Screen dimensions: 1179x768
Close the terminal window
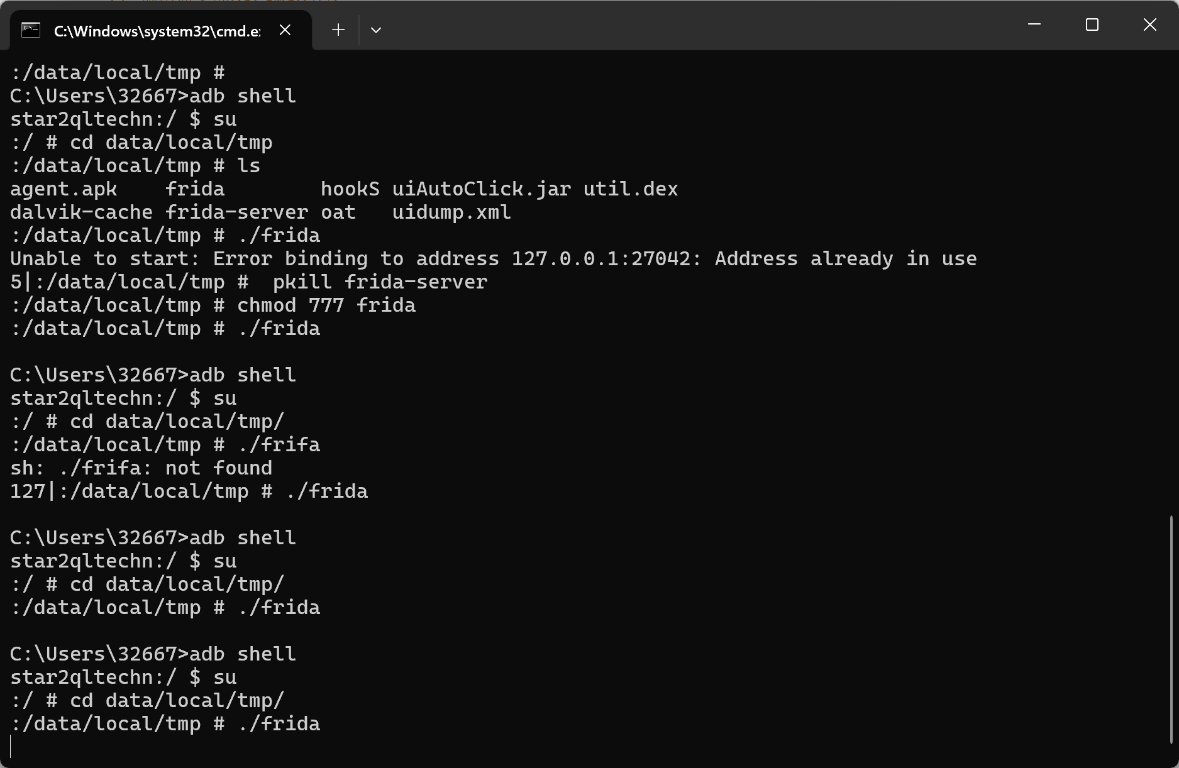pos(1150,25)
